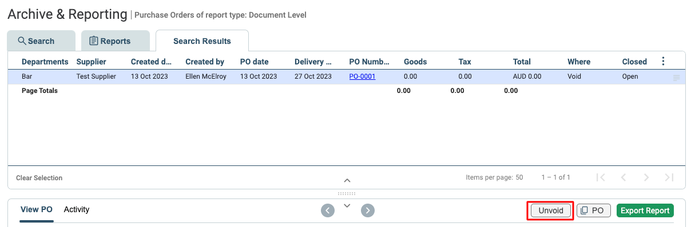Go to the previous results page

tap(624, 177)
